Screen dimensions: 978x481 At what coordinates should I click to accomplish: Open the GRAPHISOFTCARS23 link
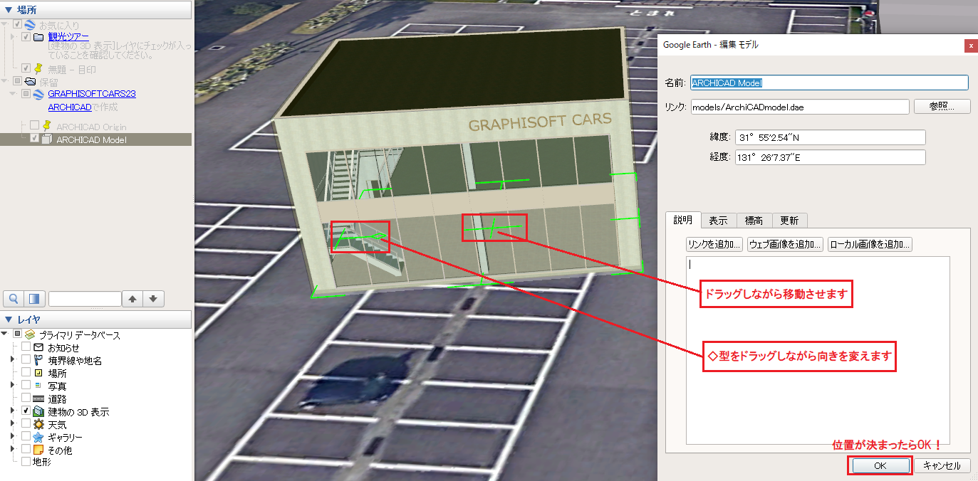point(92,94)
